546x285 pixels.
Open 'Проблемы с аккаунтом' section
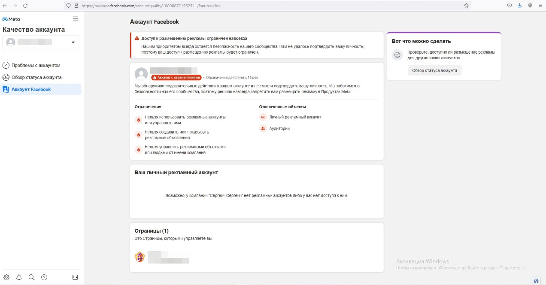pyautogui.click(x=36, y=65)
